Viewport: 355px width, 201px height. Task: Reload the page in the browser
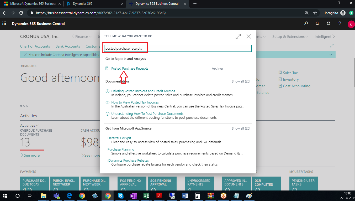(21, 13)
